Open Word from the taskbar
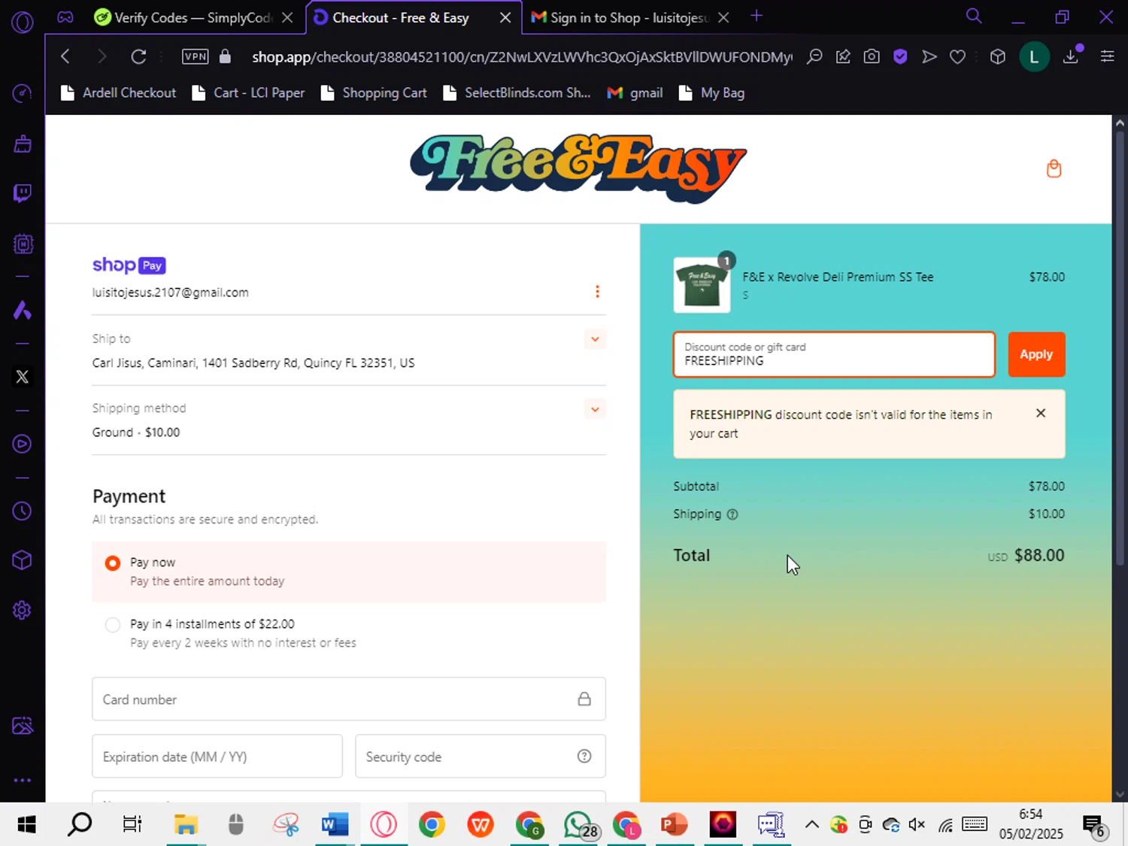Viewport: 1128px width, 846px height. click(x=335, y=825)
